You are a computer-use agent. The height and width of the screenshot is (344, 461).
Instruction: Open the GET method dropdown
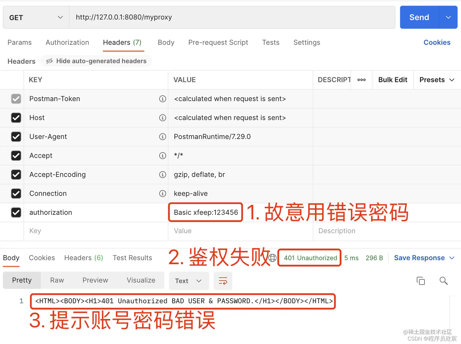coord(36,17)
